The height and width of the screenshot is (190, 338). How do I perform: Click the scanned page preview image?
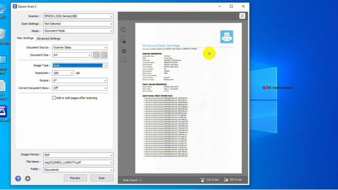pos(189,98)
